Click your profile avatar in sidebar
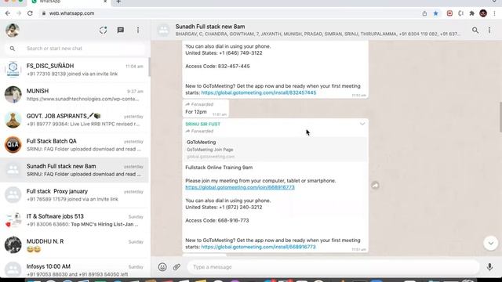The height and width of the screenshot is (282, 502). click(x=13, y=31)
